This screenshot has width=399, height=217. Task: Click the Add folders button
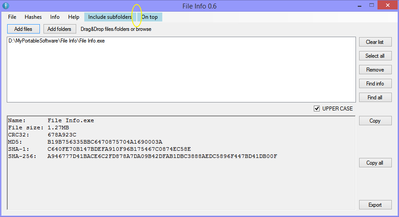pos(60,29)
